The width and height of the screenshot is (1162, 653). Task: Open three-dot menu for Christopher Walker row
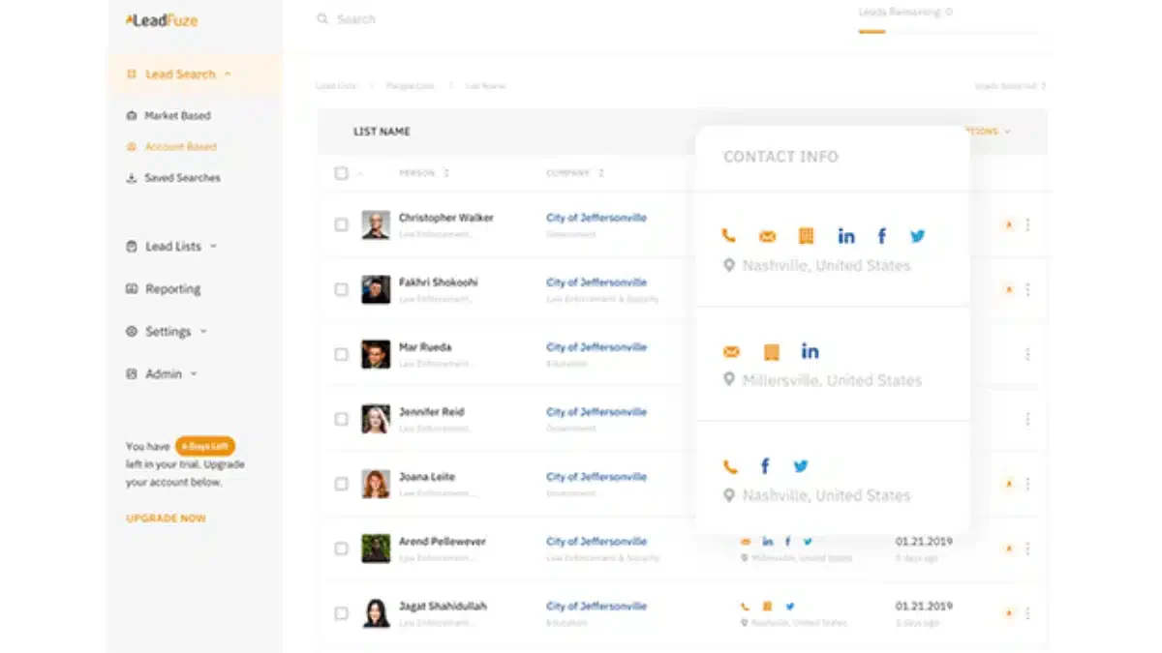click(1027, 224)
